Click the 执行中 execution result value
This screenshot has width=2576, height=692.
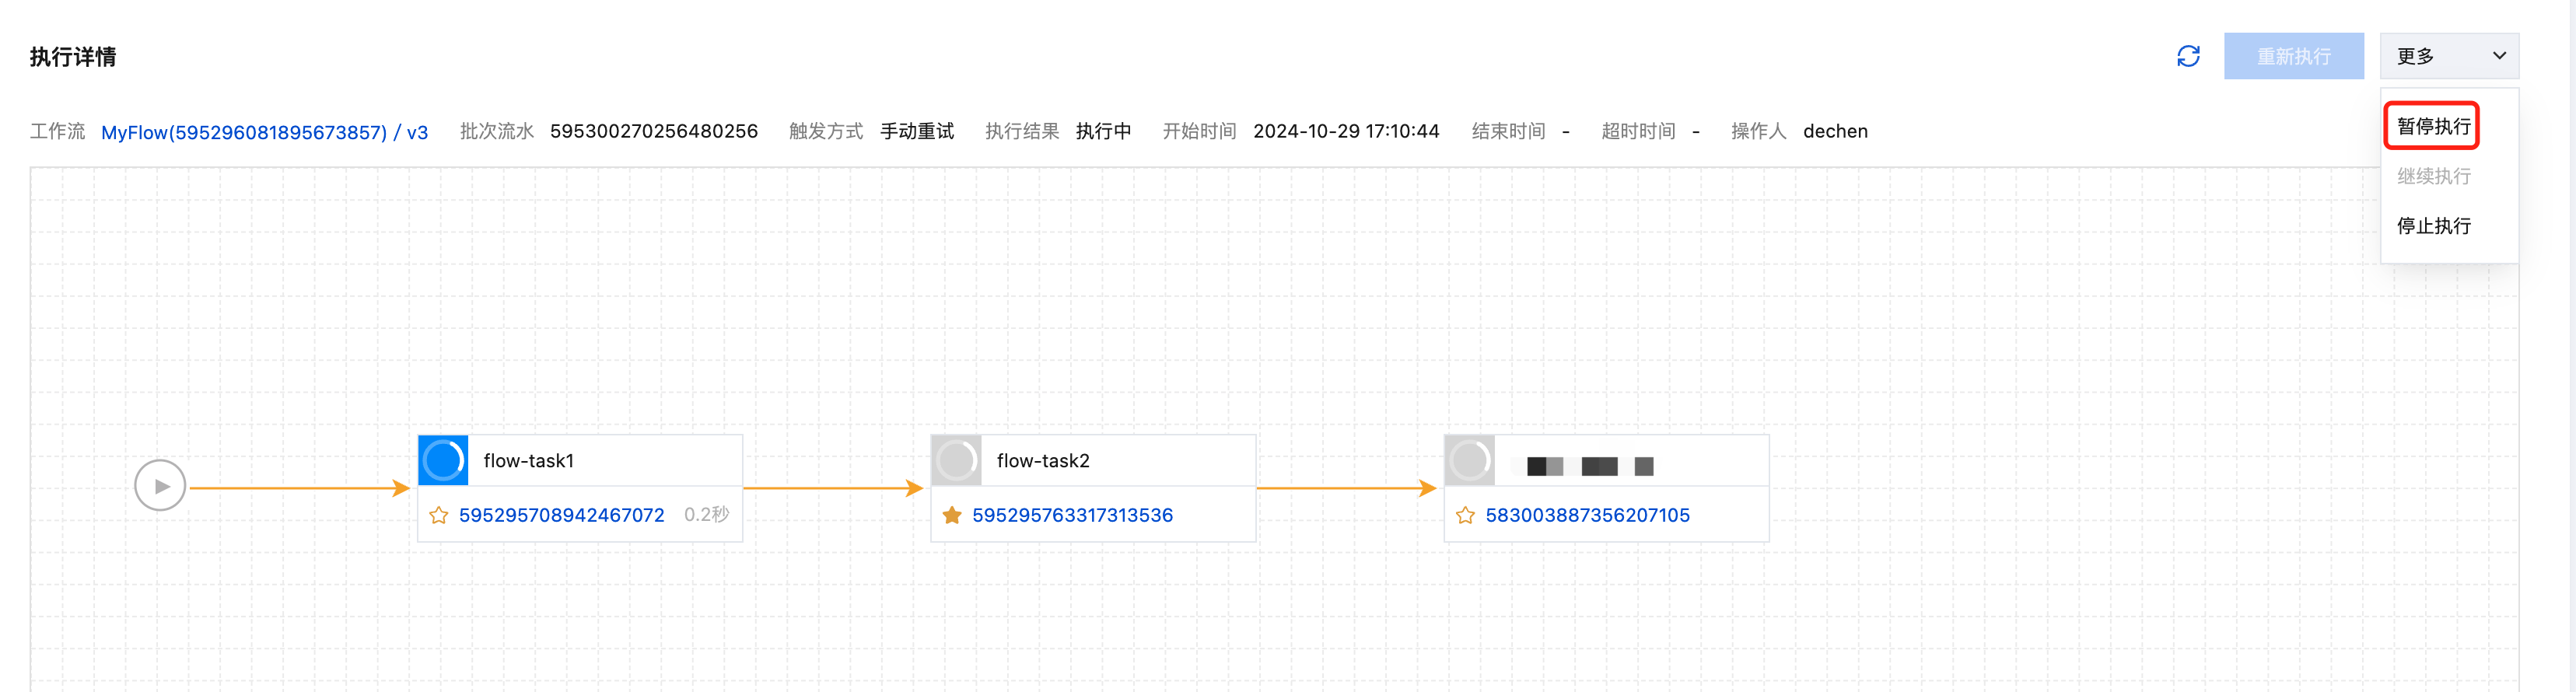pos(1103,132)
